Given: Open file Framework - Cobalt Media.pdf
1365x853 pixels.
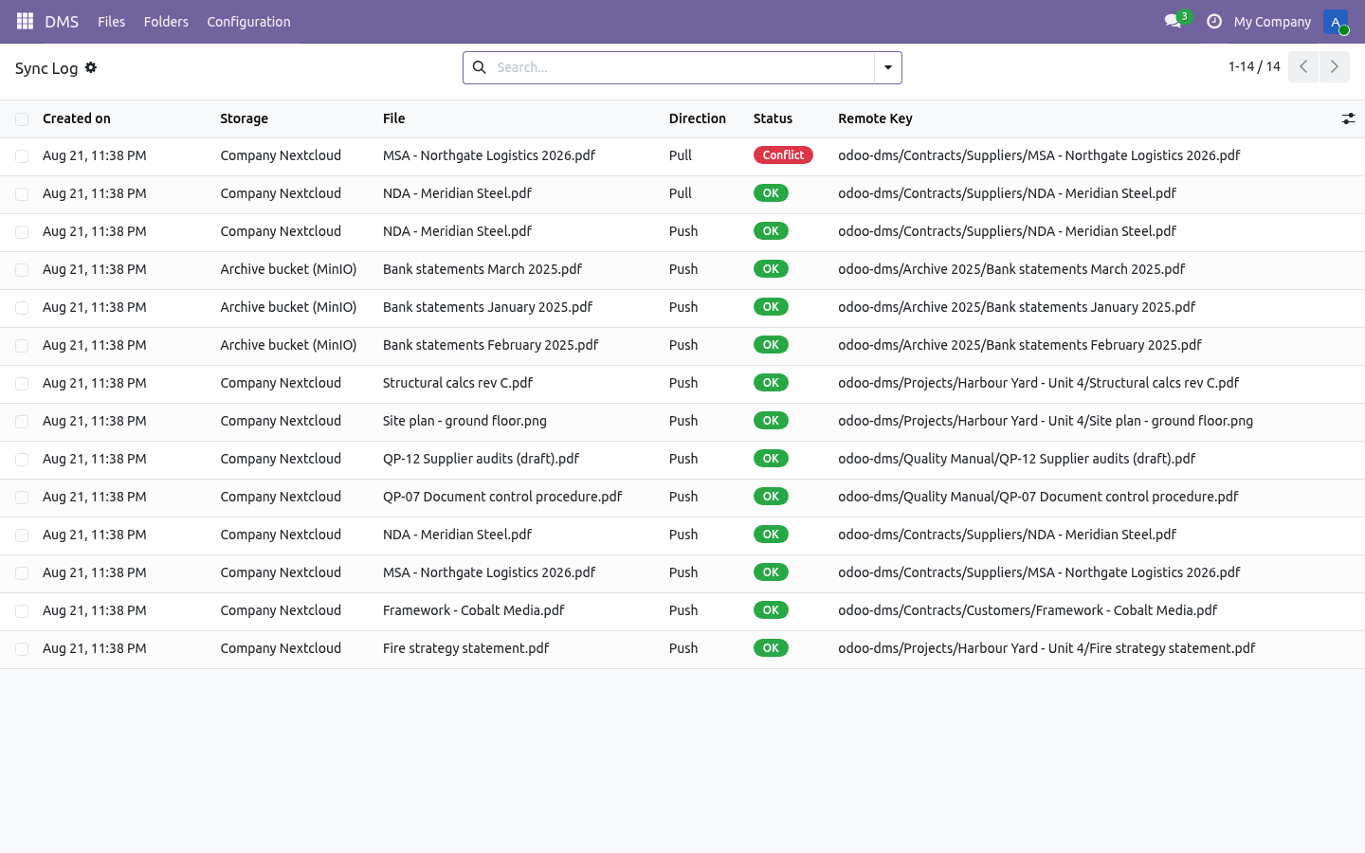Looking at the screenshot, I should coord(474,610).
